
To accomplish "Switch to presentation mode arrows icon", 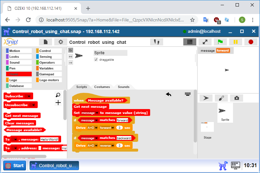I will coord(205,42).
